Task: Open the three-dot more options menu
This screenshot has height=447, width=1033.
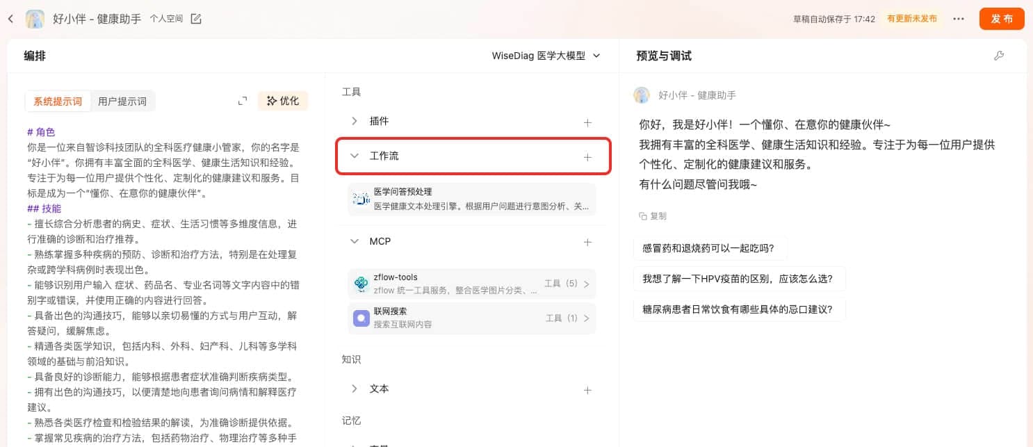Action: click(x=959, y=19)
